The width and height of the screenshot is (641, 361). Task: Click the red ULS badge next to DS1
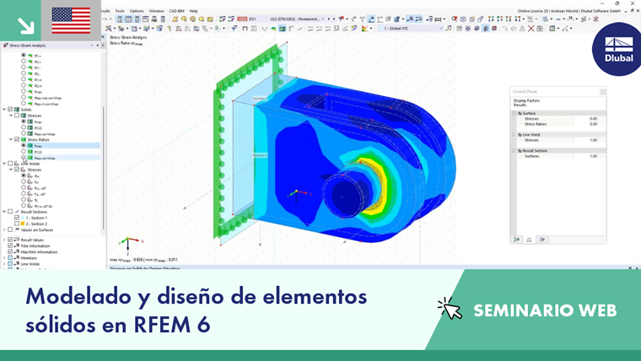click(x=242, y=19)
